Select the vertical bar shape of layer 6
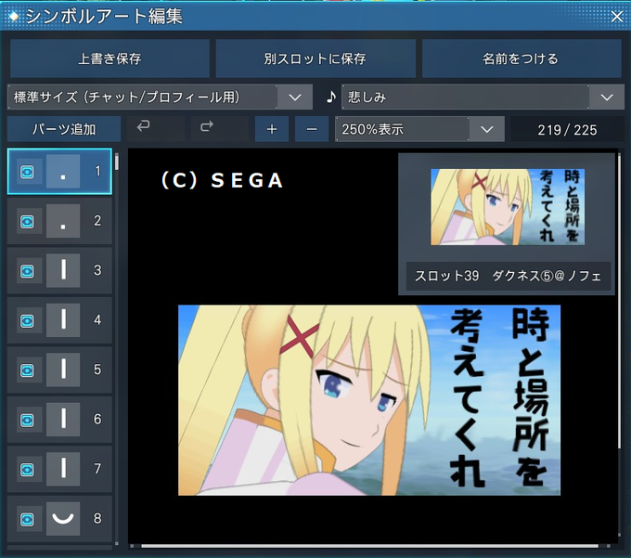This screenshot has width=631, height=558. point(63,420)
